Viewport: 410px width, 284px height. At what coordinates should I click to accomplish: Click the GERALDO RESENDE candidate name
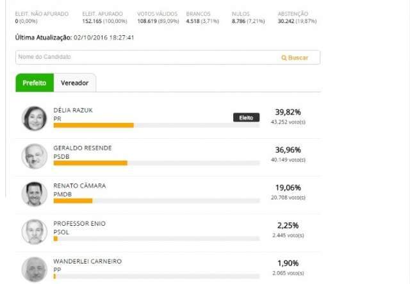click(x=83, y=148)
